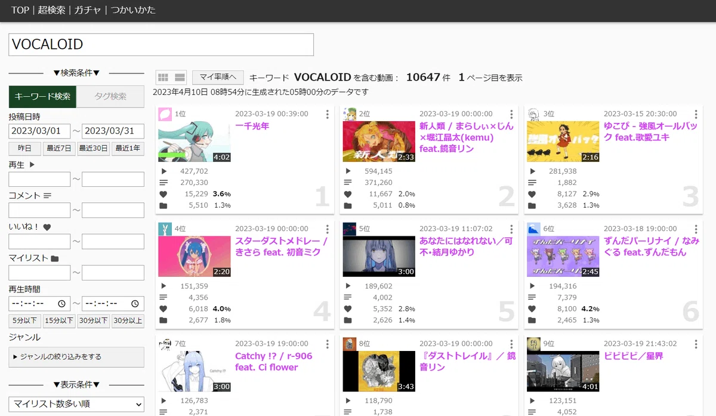Screen dimensions: 716x416
Task: Click uploader avatar icon of rank 8 video
Action: coord(350,344)
